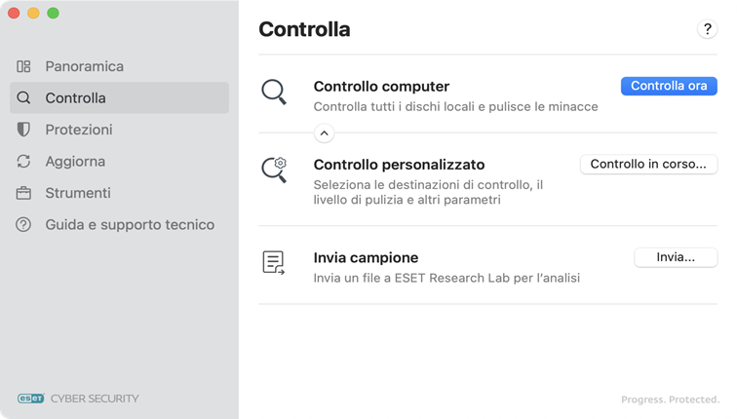The width and height of the screenshot is (737, 419).
Task: Collapse the Controllo computer chevron expander
Action: pyautogui.click(x=325, y=133)
